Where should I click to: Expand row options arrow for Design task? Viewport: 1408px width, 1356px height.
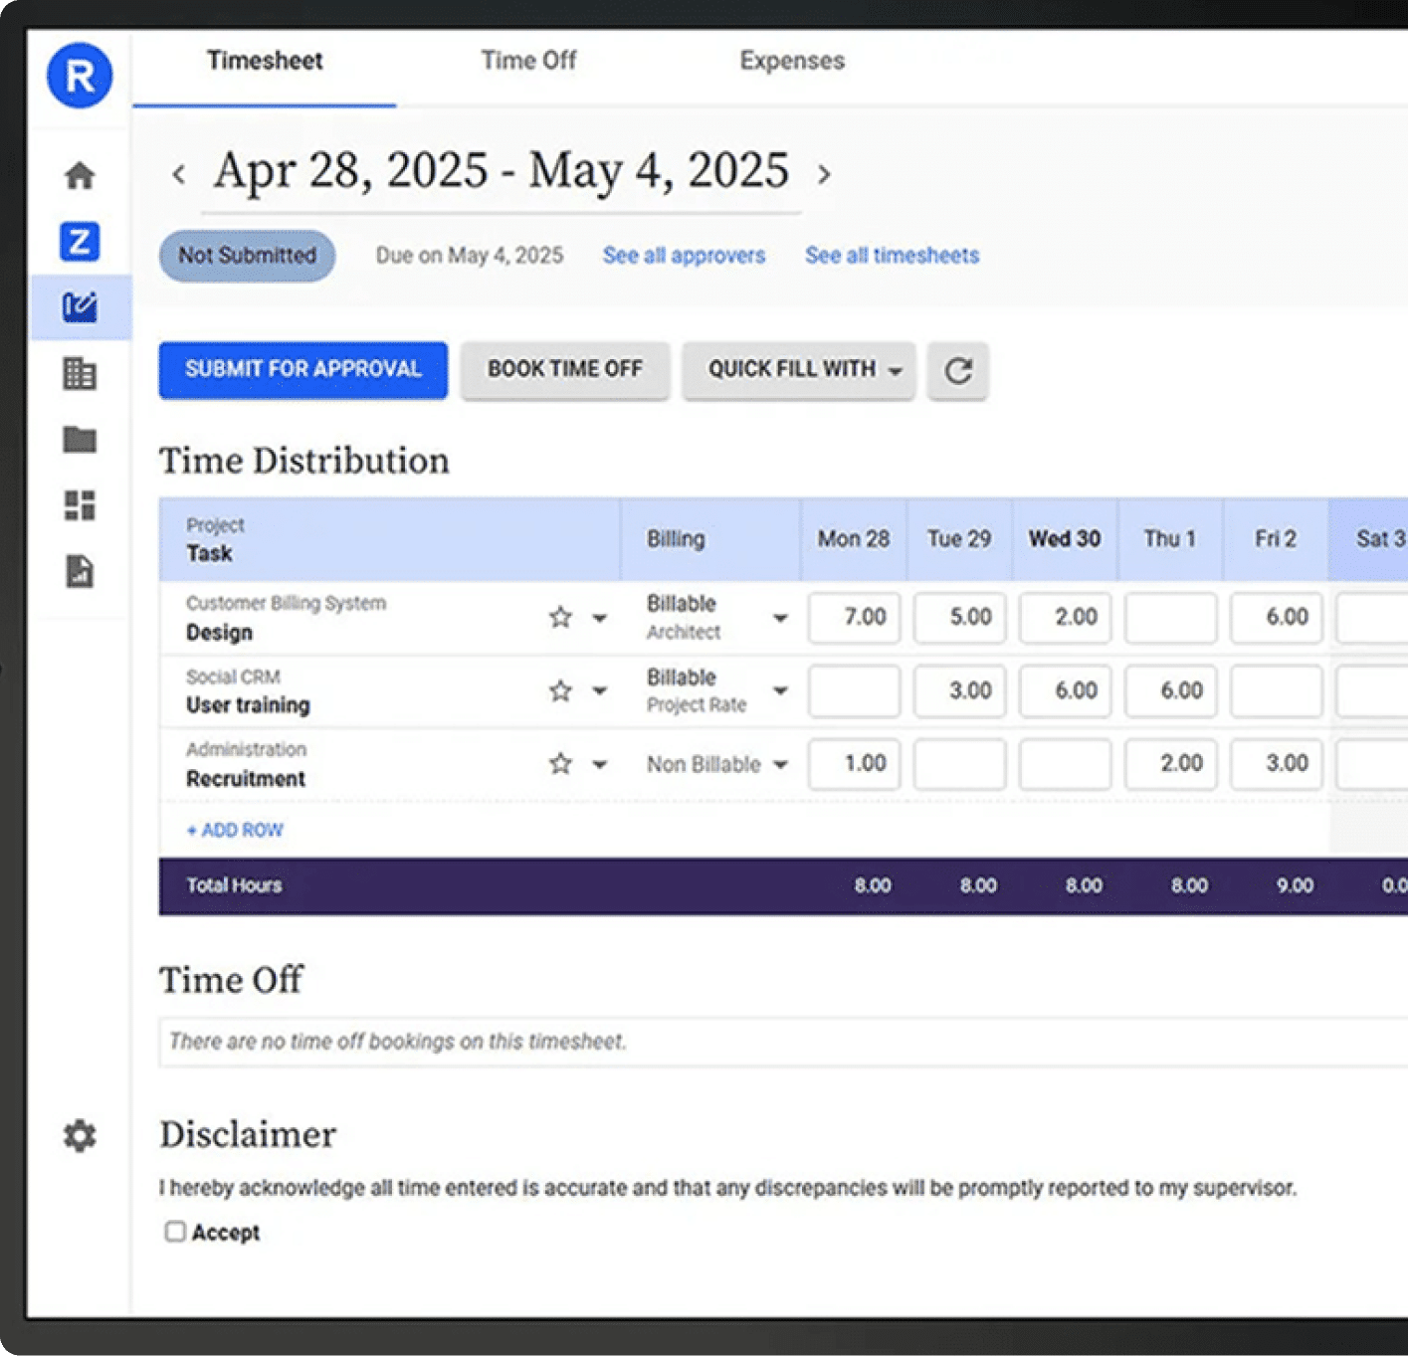point(599,618)
